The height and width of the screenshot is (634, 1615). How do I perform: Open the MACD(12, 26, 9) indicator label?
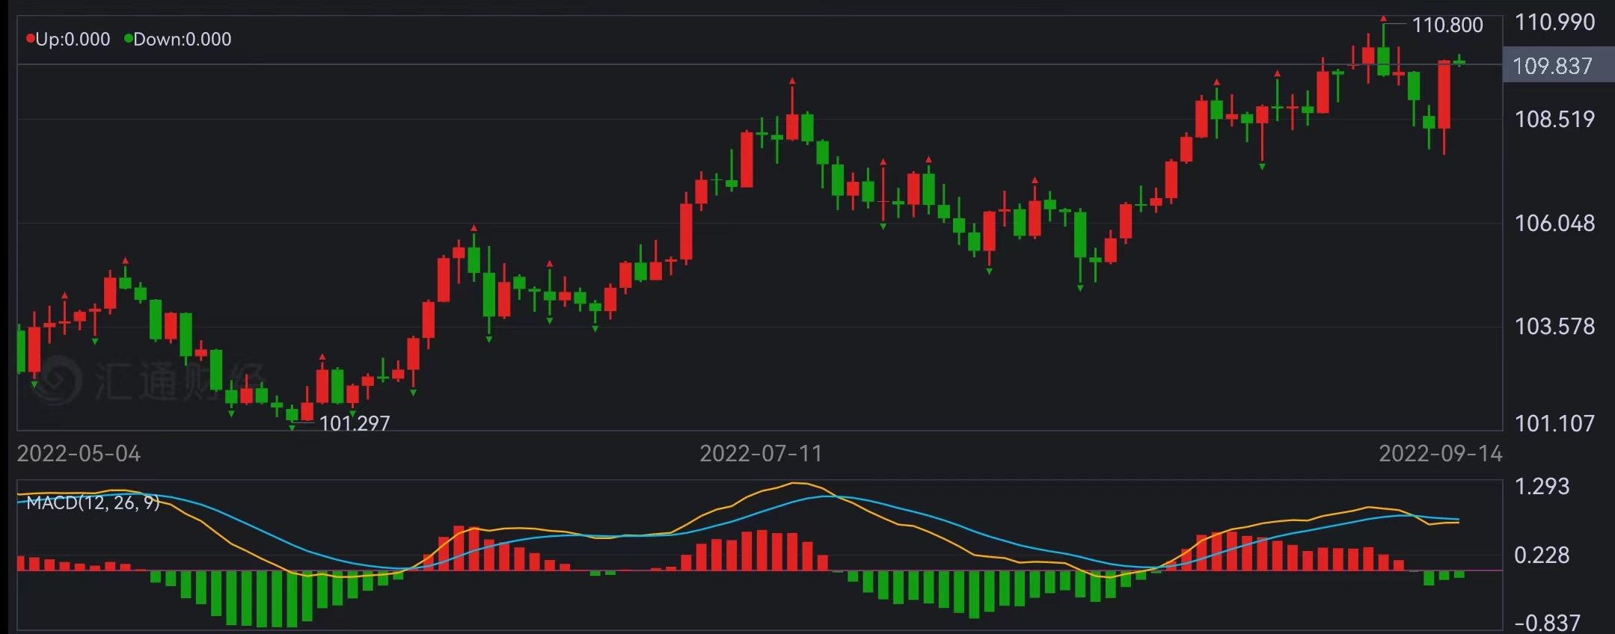pos(93,502)
